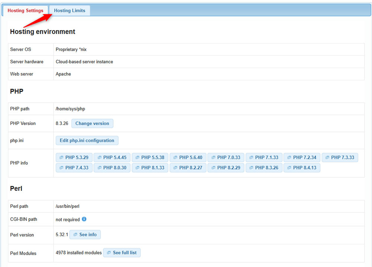See full list of installed Perl modules
Screen dimensions: 372x267
click(x=122, y=252)
